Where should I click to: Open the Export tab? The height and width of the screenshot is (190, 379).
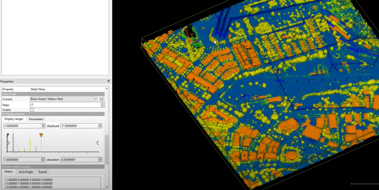[43, 172]
